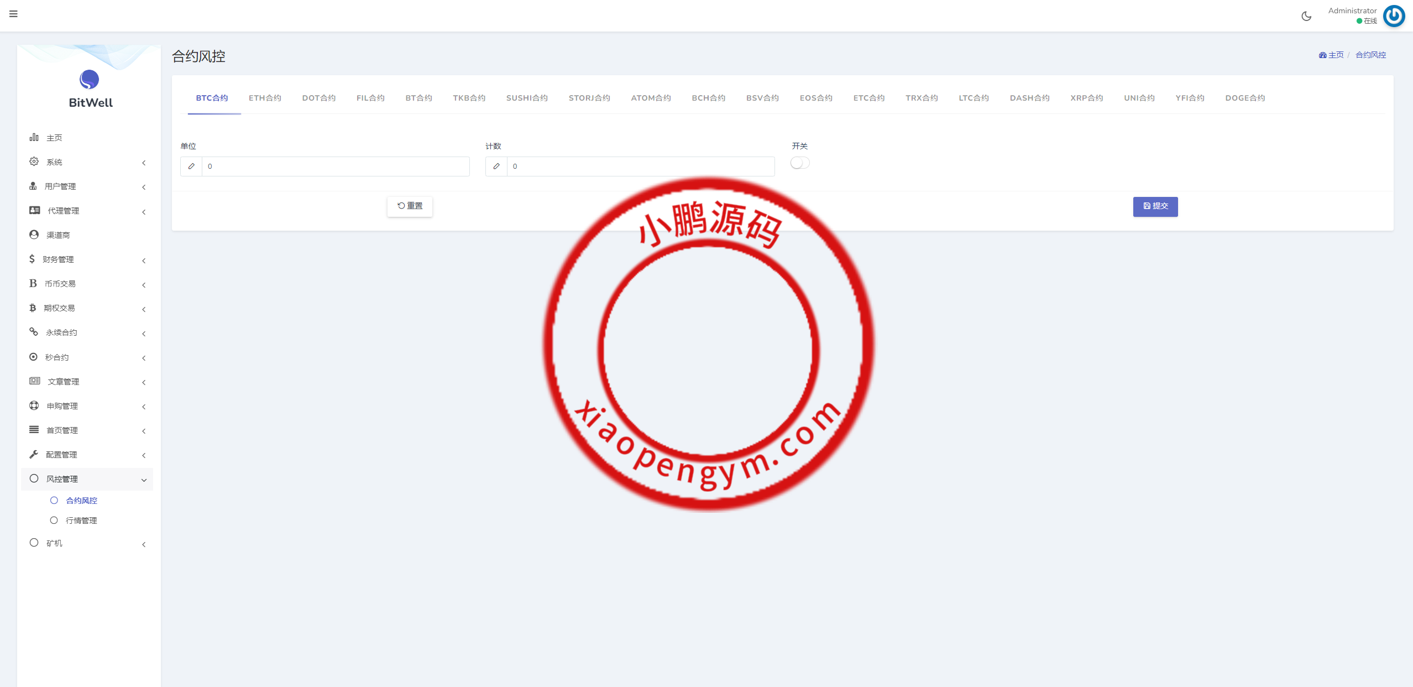Switch to the DOGE合约 tab
This screenshot has height=687, width=1413.
click(x=1244, y=98)
